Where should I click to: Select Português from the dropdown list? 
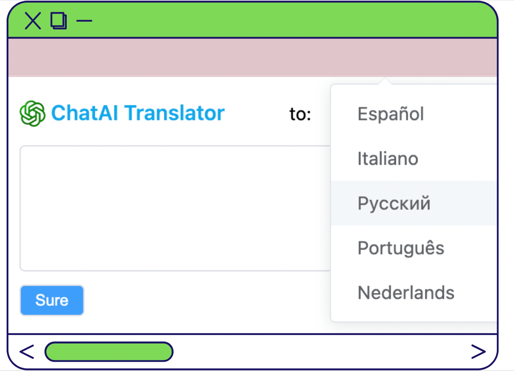[401, 248]
